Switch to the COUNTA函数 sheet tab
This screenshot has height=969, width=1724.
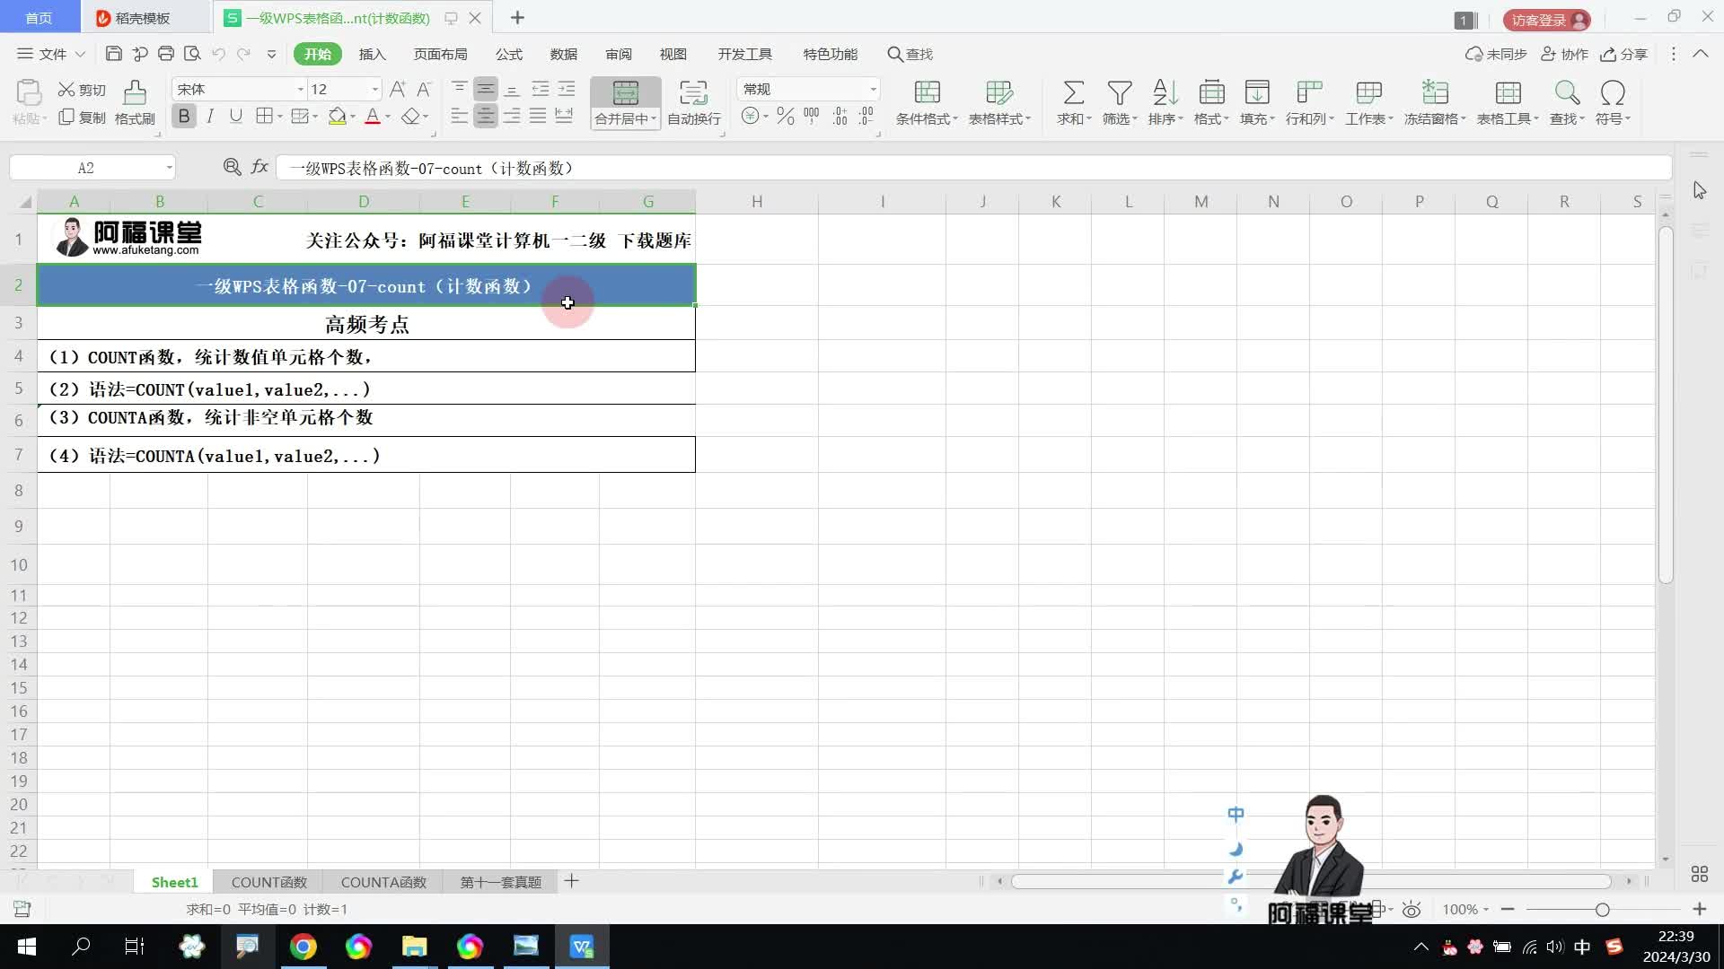coord(383,882)
